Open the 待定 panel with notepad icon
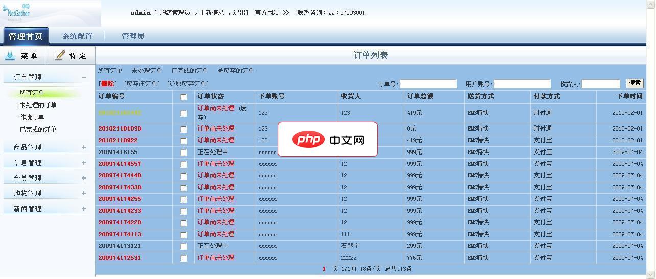 [x=71, y=56]
